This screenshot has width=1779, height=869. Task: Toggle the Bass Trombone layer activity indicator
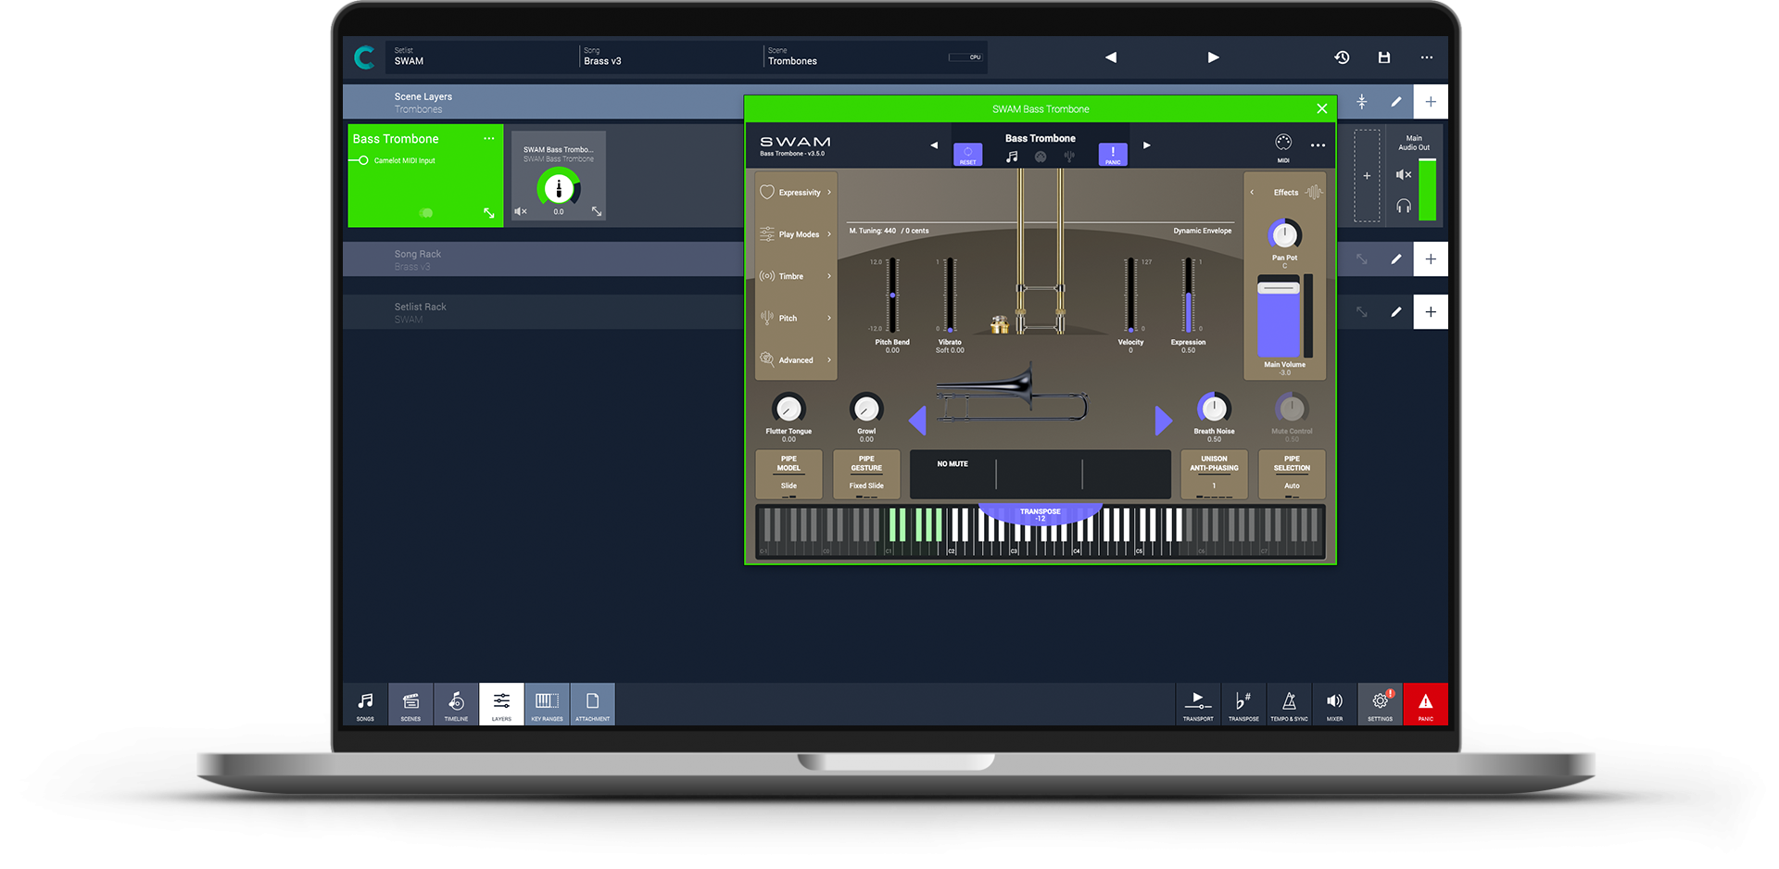(x=426, y=213)
